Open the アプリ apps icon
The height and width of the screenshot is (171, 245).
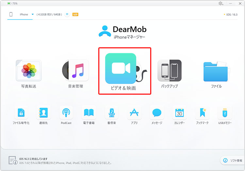(x=134, y=113)
